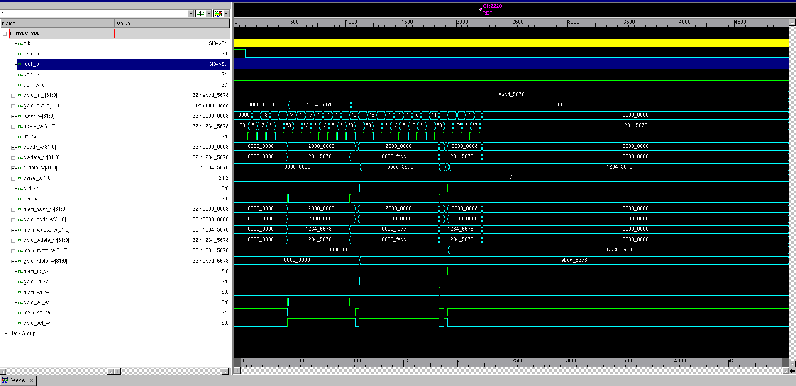Click the 32'h0000_fedc value of gpio_out_o
This screenshot has width=796, height=386.
(x=211, y=106)
